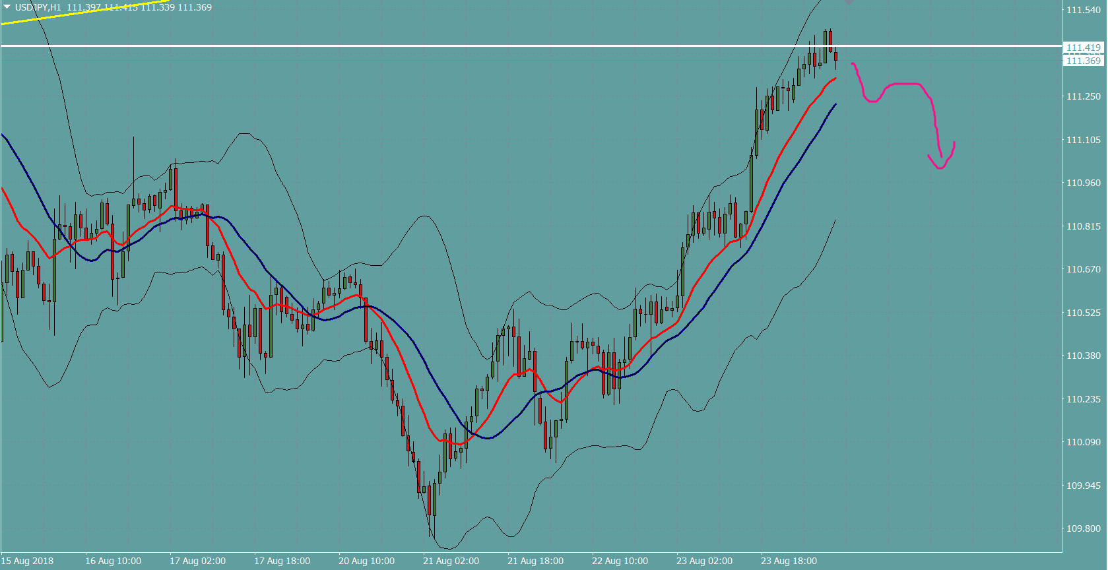Click the dropdown triangle beside USDJPY,H1
1108x570 pixels.
pyautogui.click(x=7, y=7)
